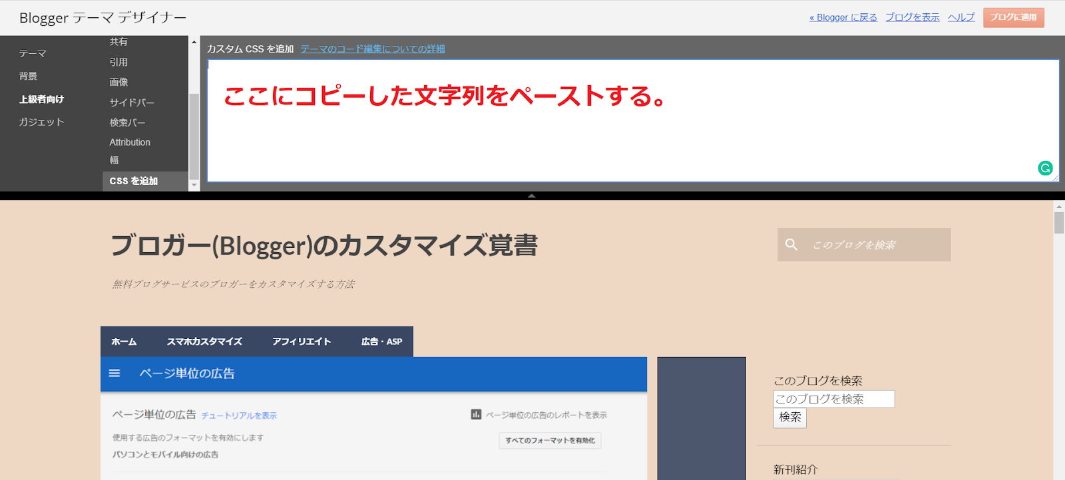Open the 画像 submenu item
The width and height of the screenshot is (1065, 480).
click(x=118, y=82)
